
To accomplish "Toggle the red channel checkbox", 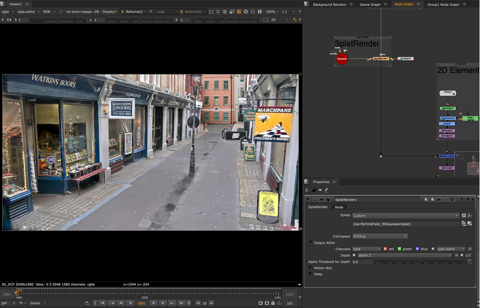I will (x=385, y=249).
